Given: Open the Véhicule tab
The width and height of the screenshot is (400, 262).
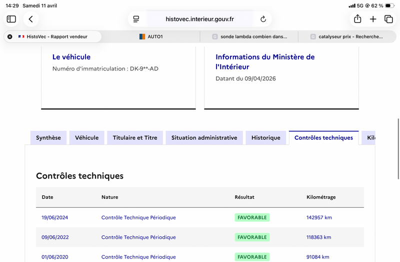Looking at the screenshot, I should pos(86,138).
